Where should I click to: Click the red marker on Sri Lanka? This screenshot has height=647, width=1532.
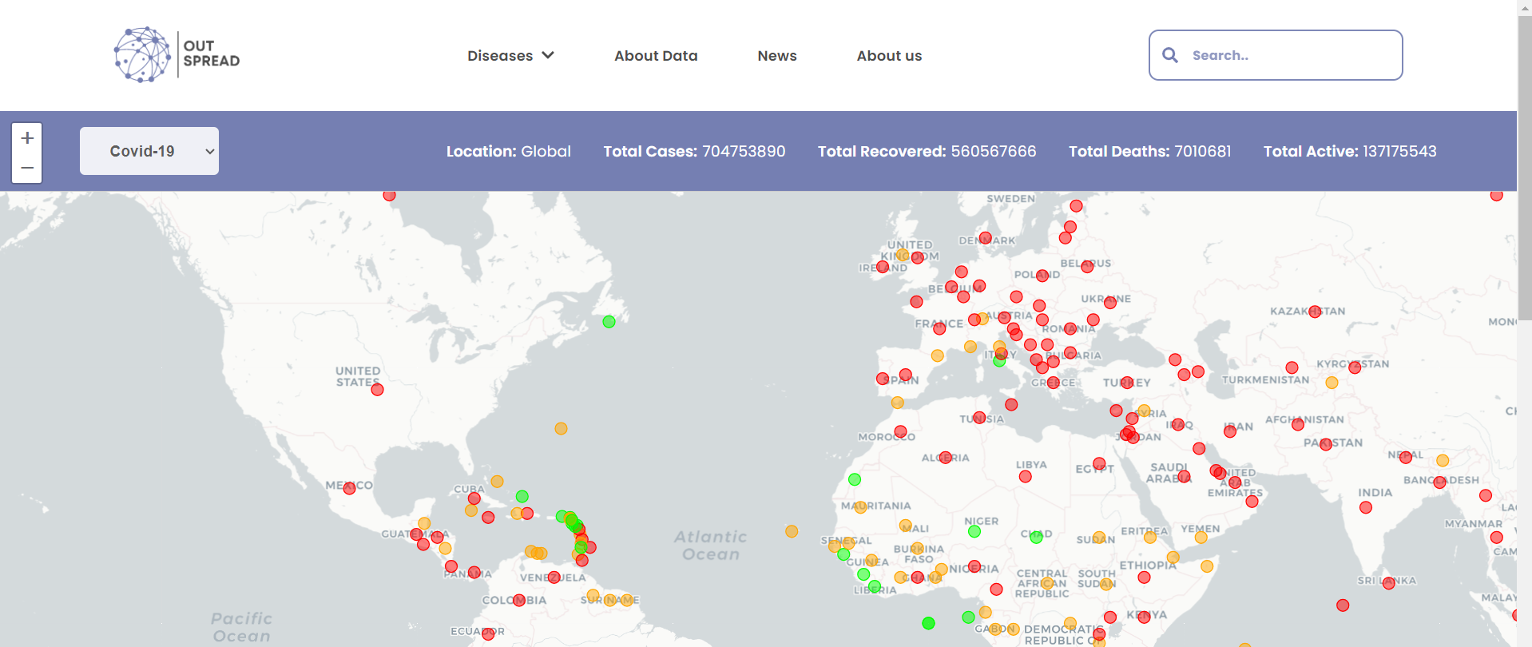click(x=1389, y=583)
